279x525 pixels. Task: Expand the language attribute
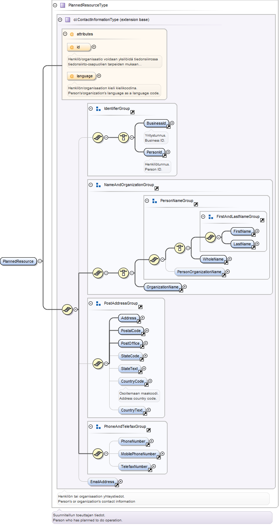tap(99, 76)
